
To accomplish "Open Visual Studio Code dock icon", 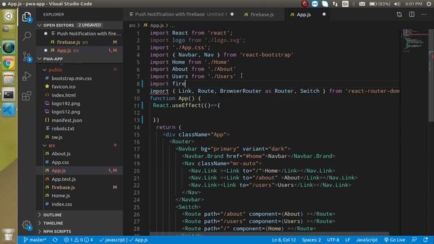I will click(9, 110).
